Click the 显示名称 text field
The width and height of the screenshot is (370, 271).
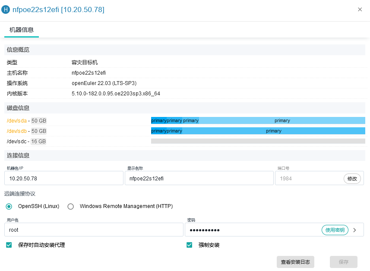click(199, 178)
